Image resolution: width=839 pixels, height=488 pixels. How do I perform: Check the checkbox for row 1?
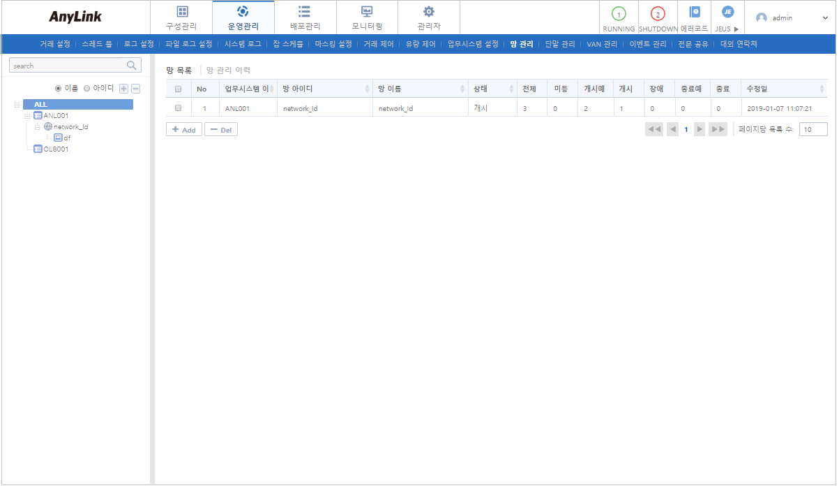(179, 107)
